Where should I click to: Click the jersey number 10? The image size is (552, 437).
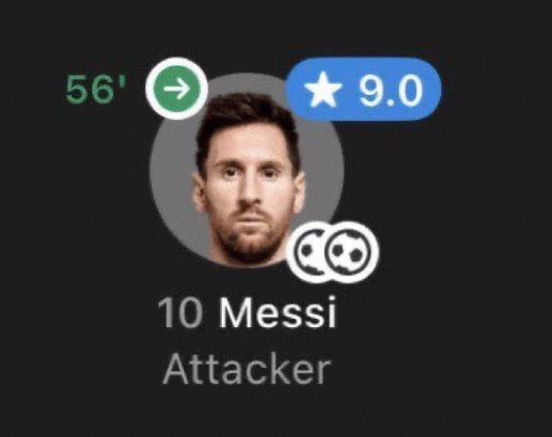(180, 314)
